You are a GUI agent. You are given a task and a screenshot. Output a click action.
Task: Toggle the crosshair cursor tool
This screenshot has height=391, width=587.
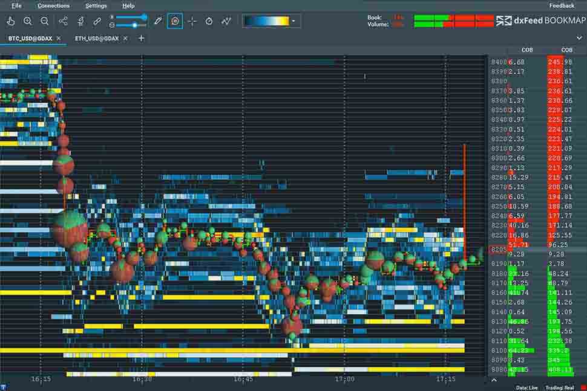tap(192, 21)
